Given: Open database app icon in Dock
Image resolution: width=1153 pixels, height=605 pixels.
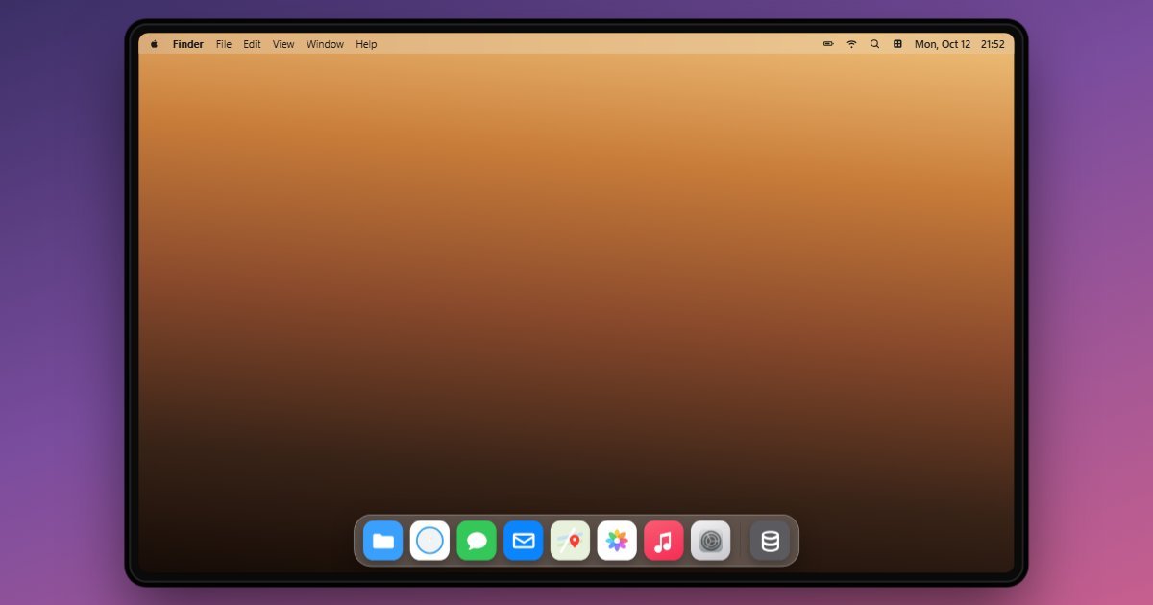Looking at the screenshot, I should tap(770, 541).
